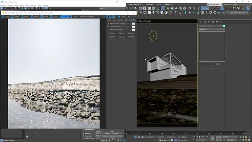The image size is (252, 142).
Task: Click the upward arrow toolbar icon
Action: coord(176,13)
